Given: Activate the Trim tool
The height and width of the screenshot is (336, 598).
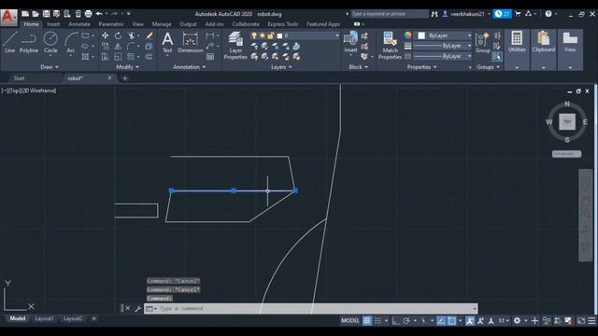Looking at the screenshot, I should point(131,35).
